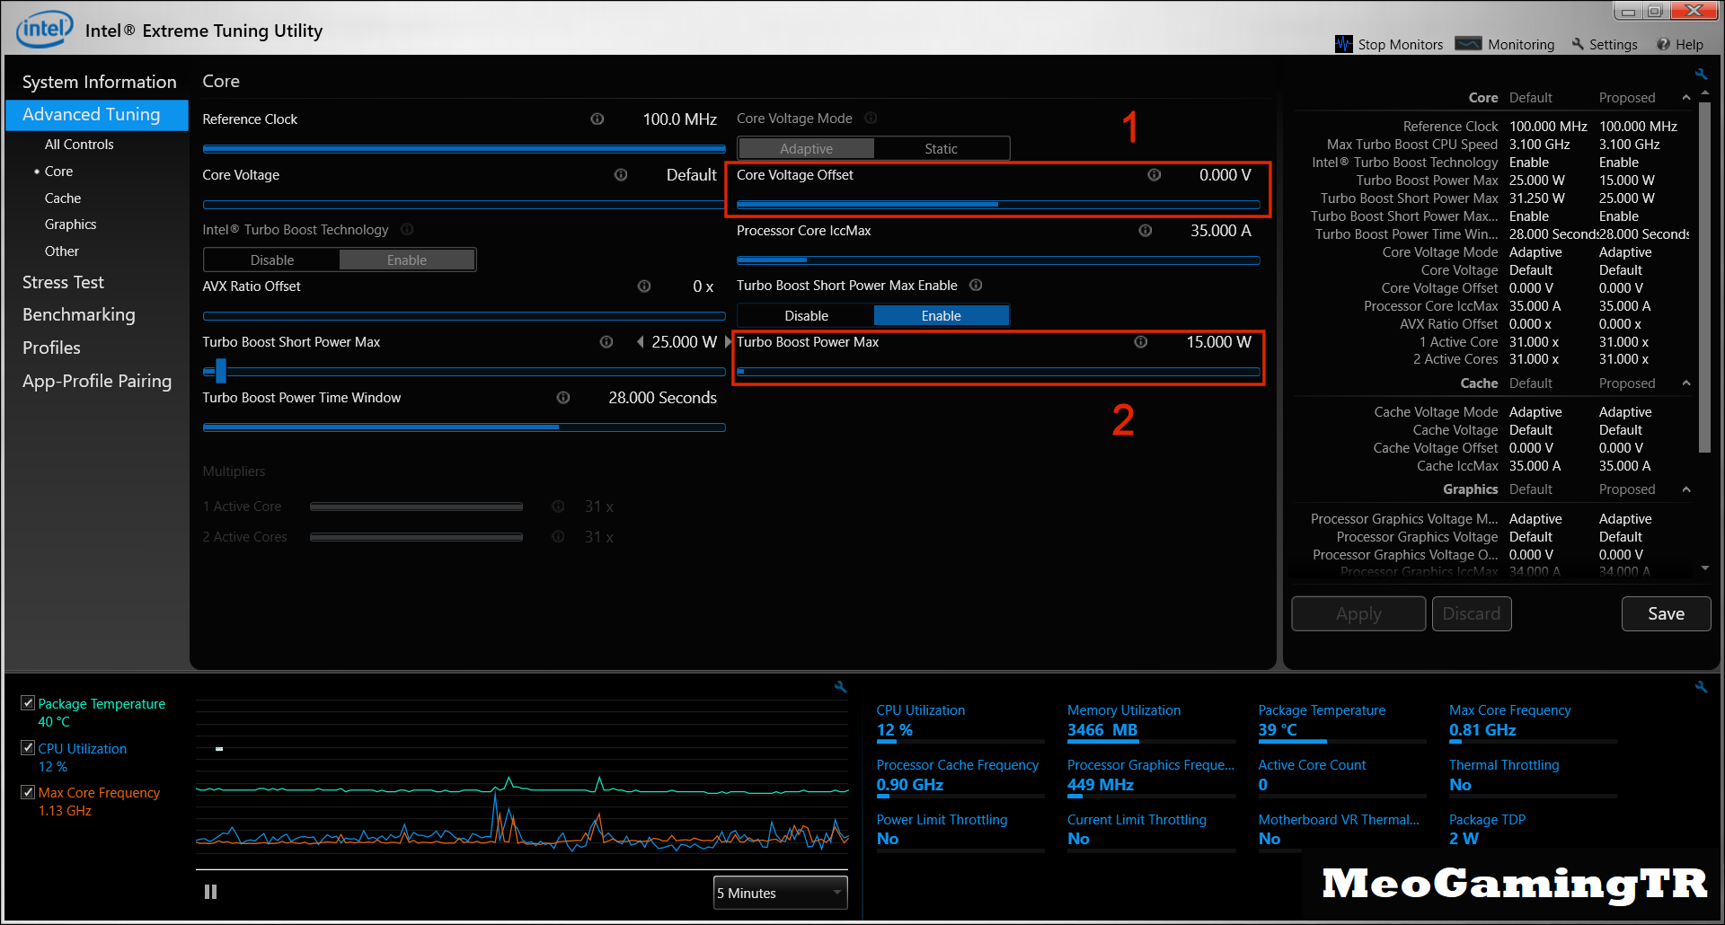Click info icon for 1 Active Core multiplier
The width and height of the screenshot is (1725, 925).
pos(558,506)
